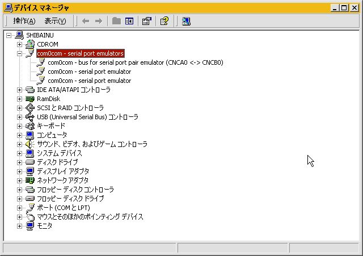Click the Help toolbar icon
The width and height of the screenshot is (363, 256).
click(164, 22)
